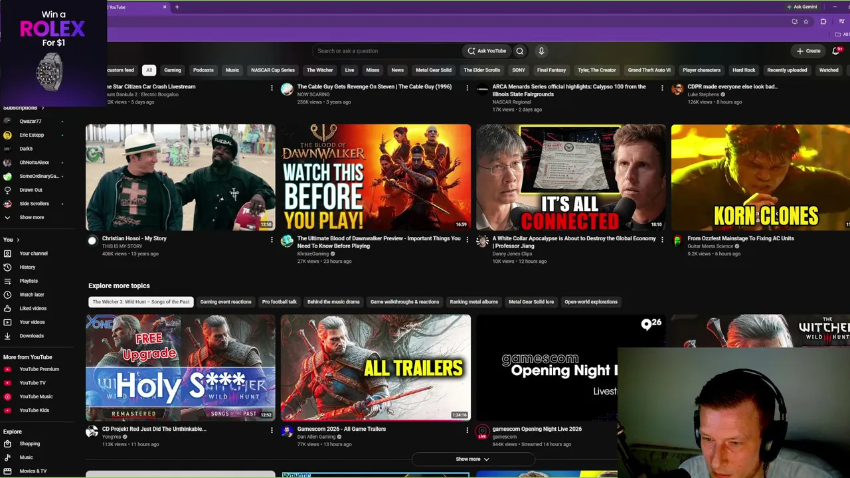Select the Grand Theft Auto VI chip

(649, 70)
